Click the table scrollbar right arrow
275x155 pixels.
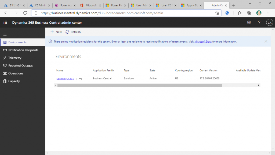click(259, 85)
